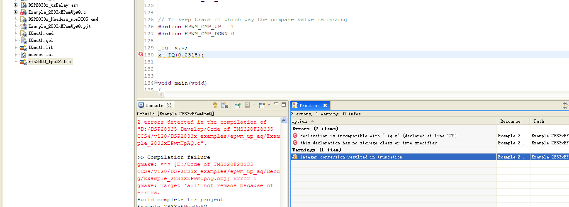Click the Console tab's monitor icon
The height and width of the screenshot is (207, 569).
[x=141, y=105]
